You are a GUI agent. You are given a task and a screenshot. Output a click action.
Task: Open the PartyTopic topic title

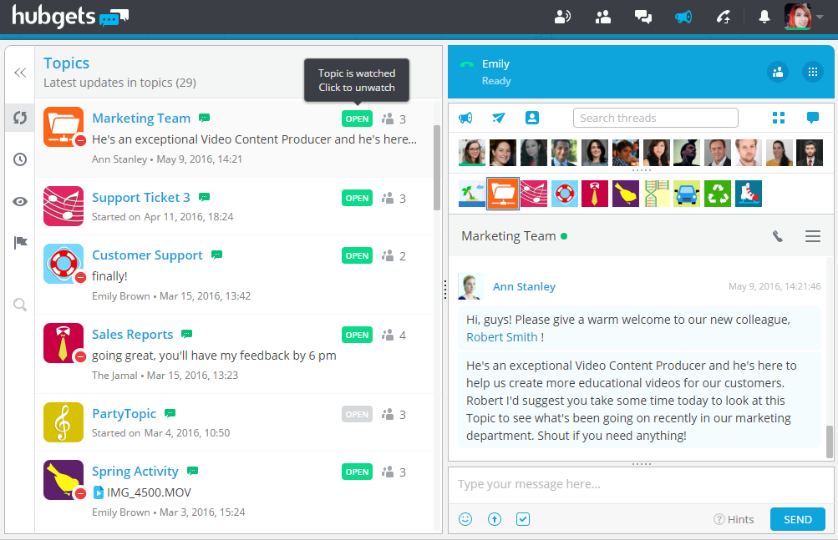(124, 413)
